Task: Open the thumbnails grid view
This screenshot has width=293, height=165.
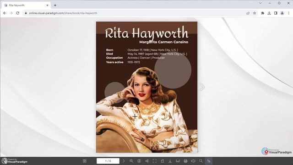Action: (x=85, y=161)
